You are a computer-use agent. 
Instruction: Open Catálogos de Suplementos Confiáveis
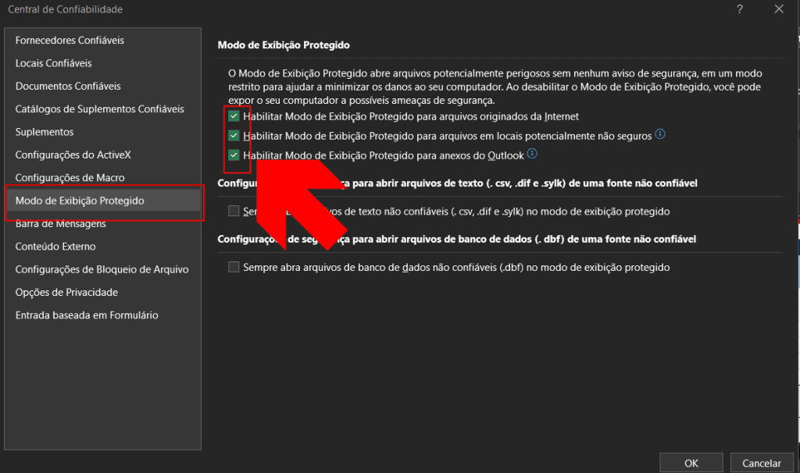[x=99, y=109]
